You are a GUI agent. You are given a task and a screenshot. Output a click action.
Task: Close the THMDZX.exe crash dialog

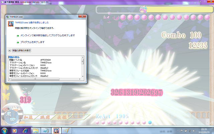81,16
